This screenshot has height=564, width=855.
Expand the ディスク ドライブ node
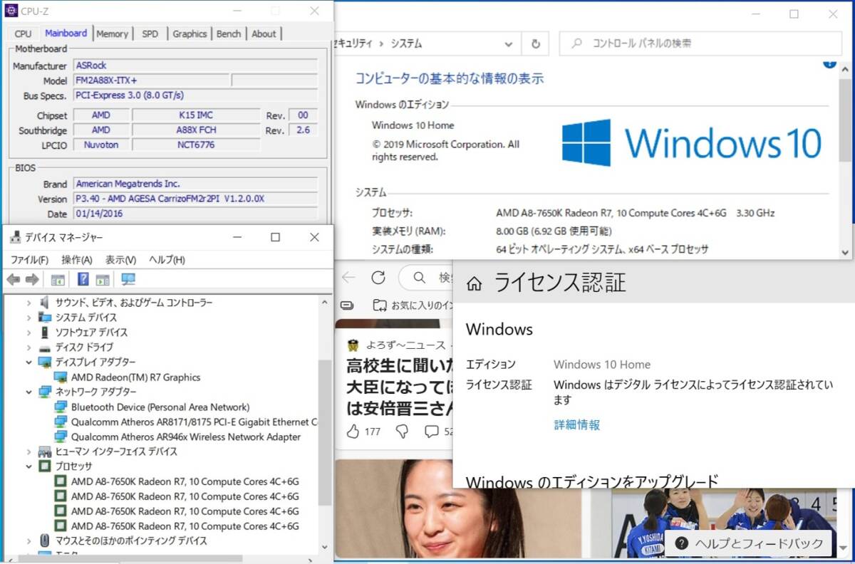tap(28, 348)
